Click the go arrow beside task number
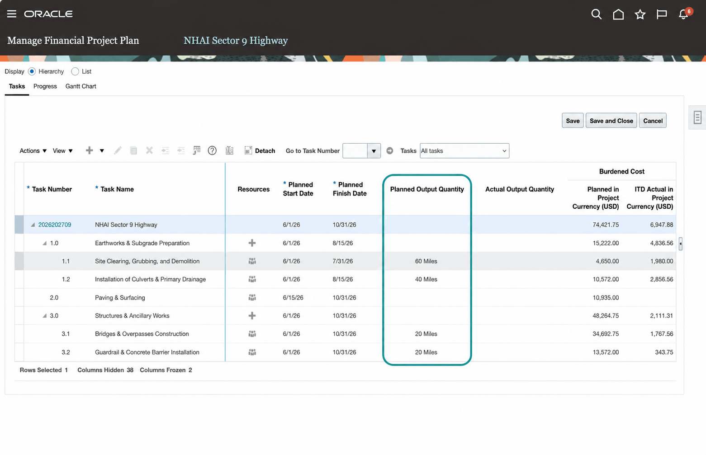 390,150
